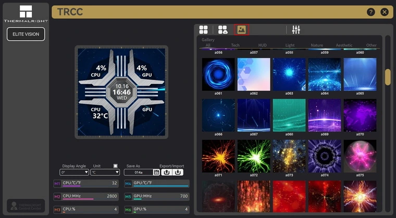Select the Nature gallery category
Screen dimensions: 396x218
pos(317,45)
